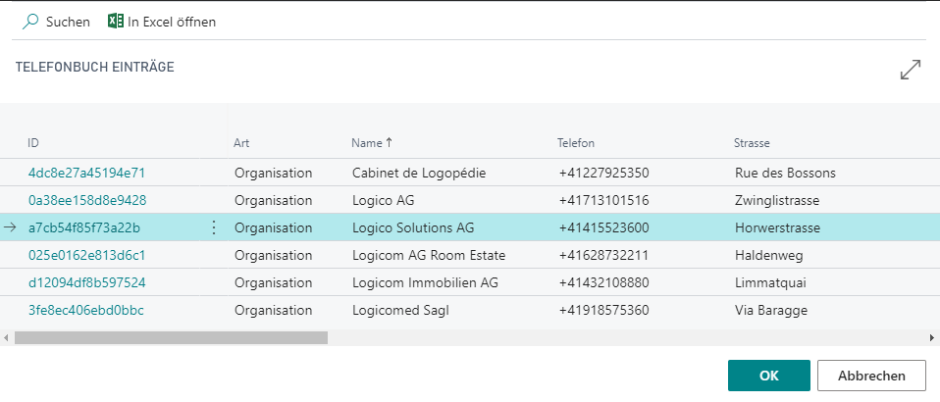This screenshot has height=402, width=940.
Task: Click Organisation cell in Logico AG row
Action: click(274, 200)
